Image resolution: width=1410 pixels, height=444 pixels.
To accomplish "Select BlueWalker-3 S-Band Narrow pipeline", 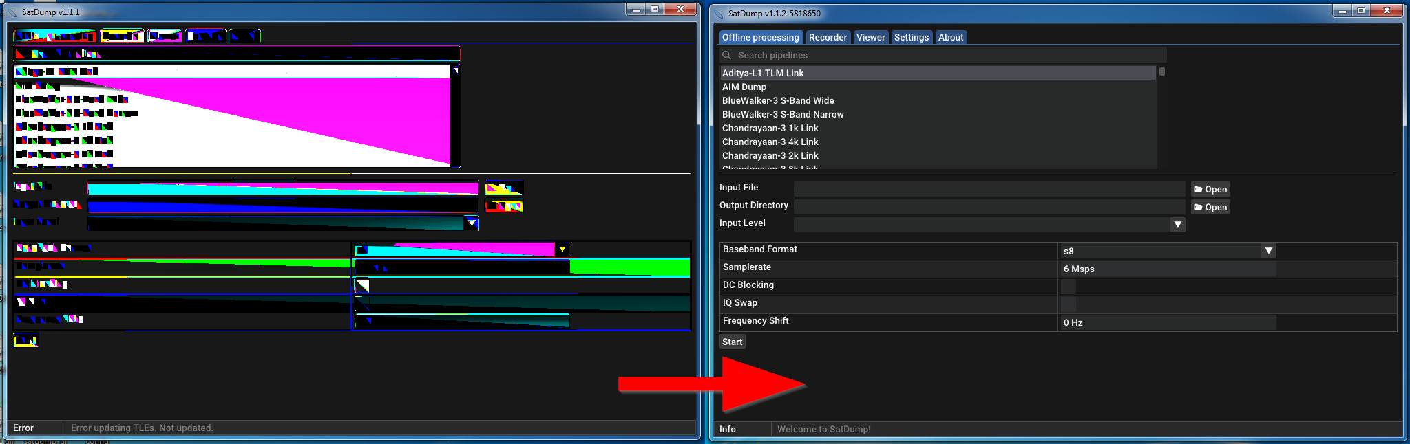I will pos(938,114).
